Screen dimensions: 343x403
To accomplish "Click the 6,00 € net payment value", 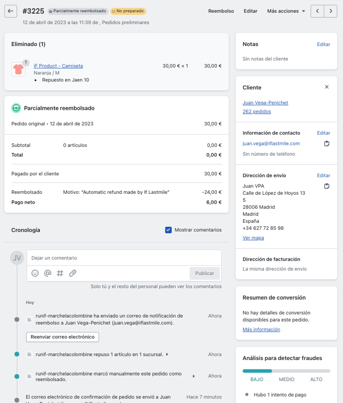I will coord(214,202).
